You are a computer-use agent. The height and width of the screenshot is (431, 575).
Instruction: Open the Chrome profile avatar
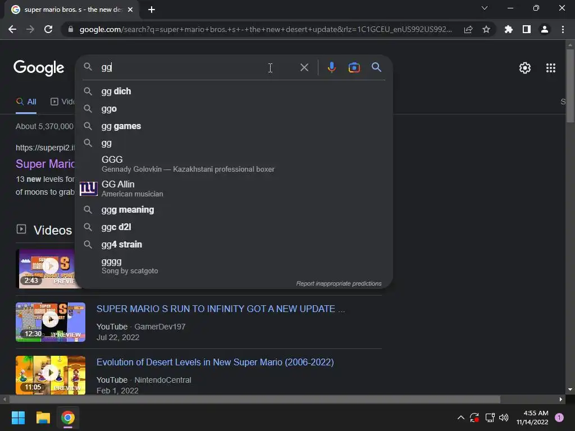(x=545, y=29)
